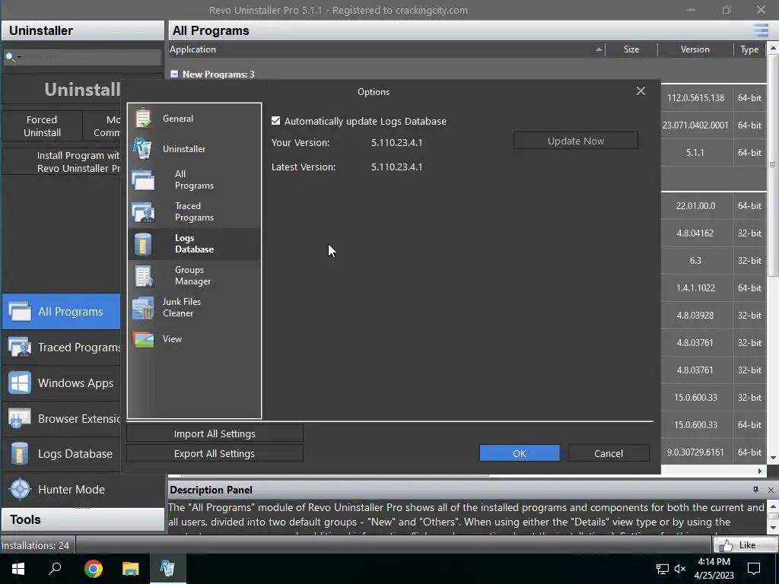Open Browser Extensions sidebar icon
The height and width of the screenshot is (584, 779).
pos(20,419)
